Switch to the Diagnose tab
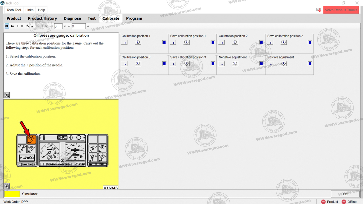Image resolution: width=363 pixels, height=204 pixels. pos(72,18)
